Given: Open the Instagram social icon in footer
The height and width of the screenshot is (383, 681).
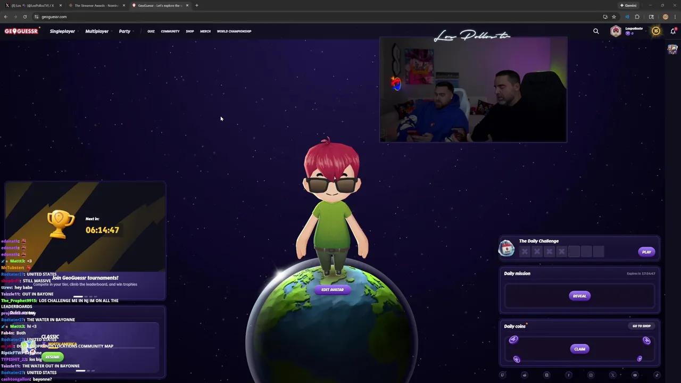Looking at the screenshot, I should [x=591, y=375].
